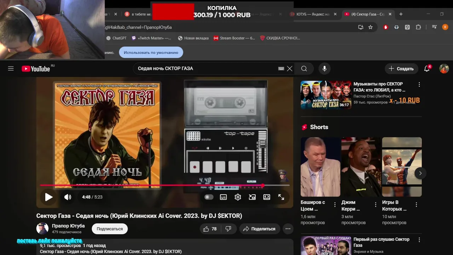Click Использовать по умолчанию button
This screenshot has width=453, height=255.
tap(151, 52)
